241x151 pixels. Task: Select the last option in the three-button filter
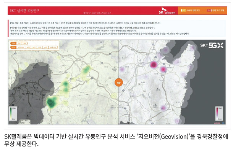coord(25,43)
